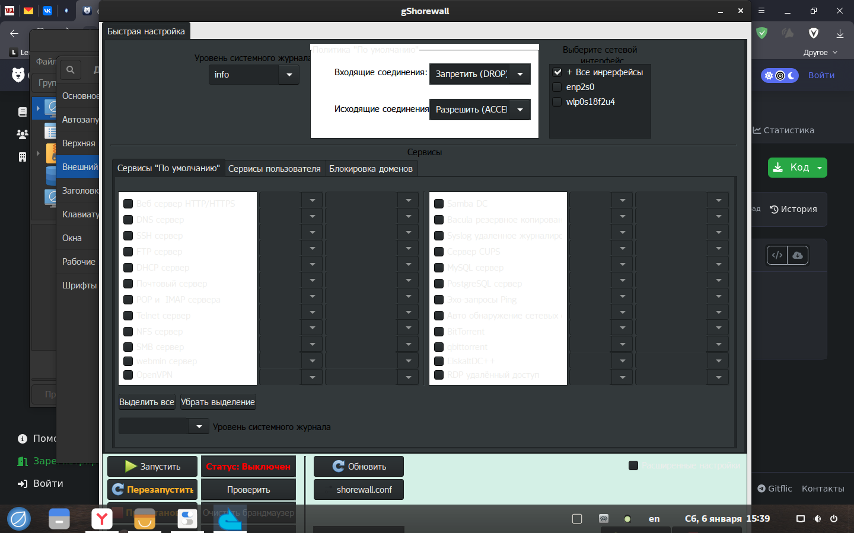Enable the enp2s0 interface checkbox
The image size is (854, 533).
pyautogui.click(x=557, y=87)
